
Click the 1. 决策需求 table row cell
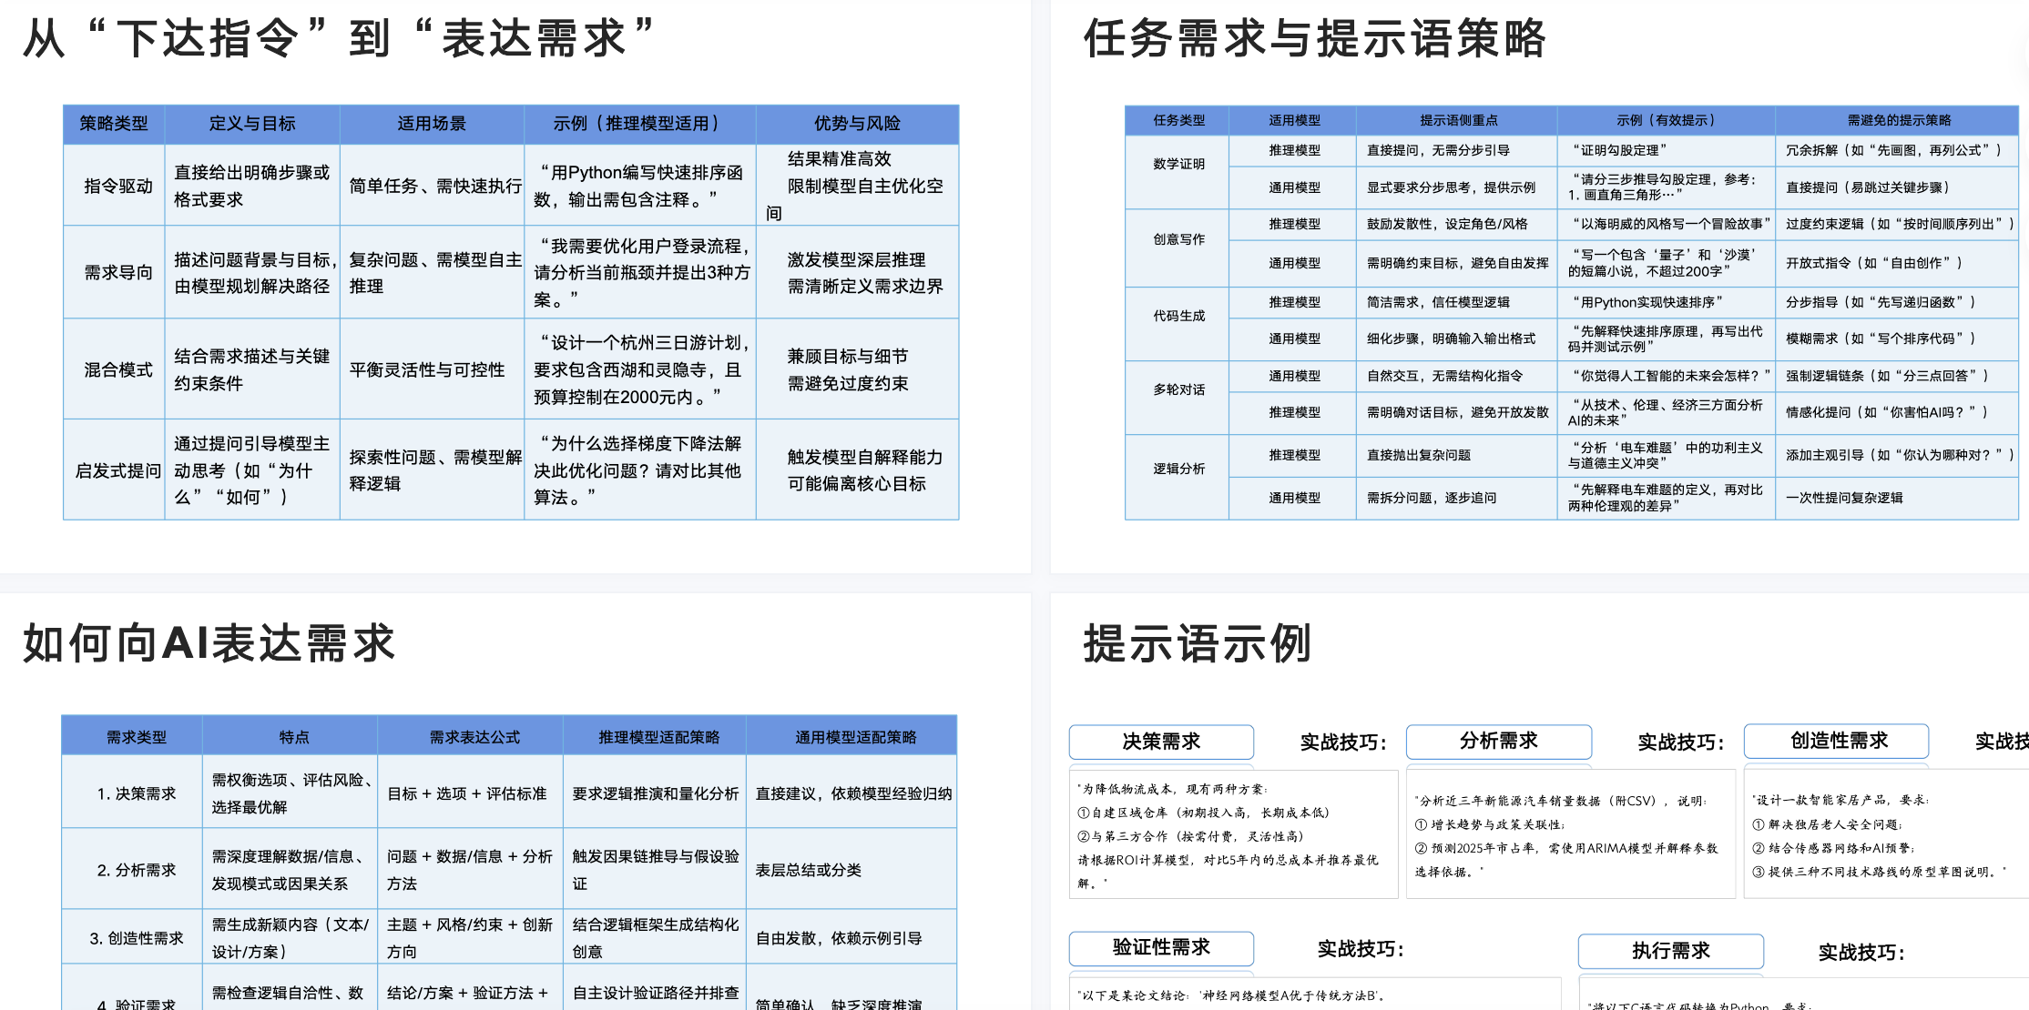136,793
